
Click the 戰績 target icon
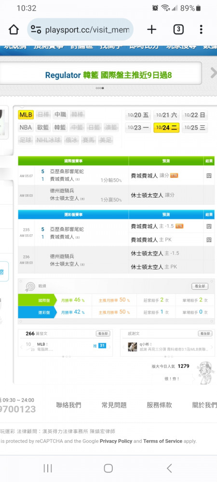point(30,287)
